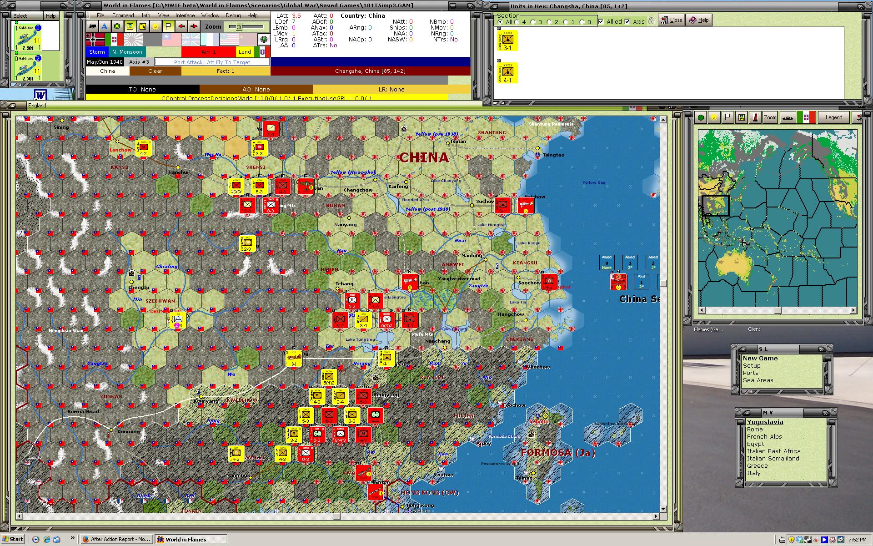The image size is (873, 546).
Task: Toggle the Axis checkbox
Action: 627,21
